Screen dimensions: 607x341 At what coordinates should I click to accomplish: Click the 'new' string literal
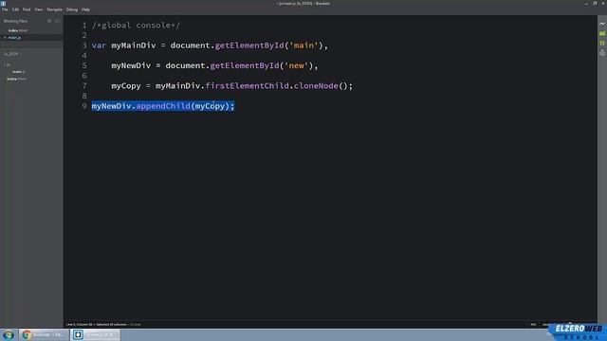tap(296, 65)
